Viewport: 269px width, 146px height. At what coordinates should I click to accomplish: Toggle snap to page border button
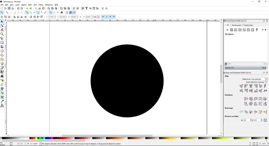click(x=67, y=13)
